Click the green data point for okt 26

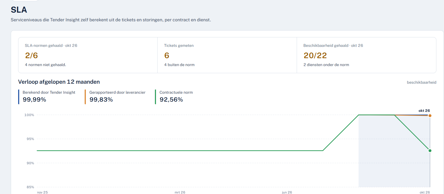430,151
